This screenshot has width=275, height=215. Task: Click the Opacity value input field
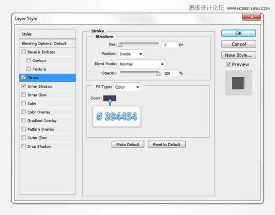pyautogui.click(x=170, y=73)
